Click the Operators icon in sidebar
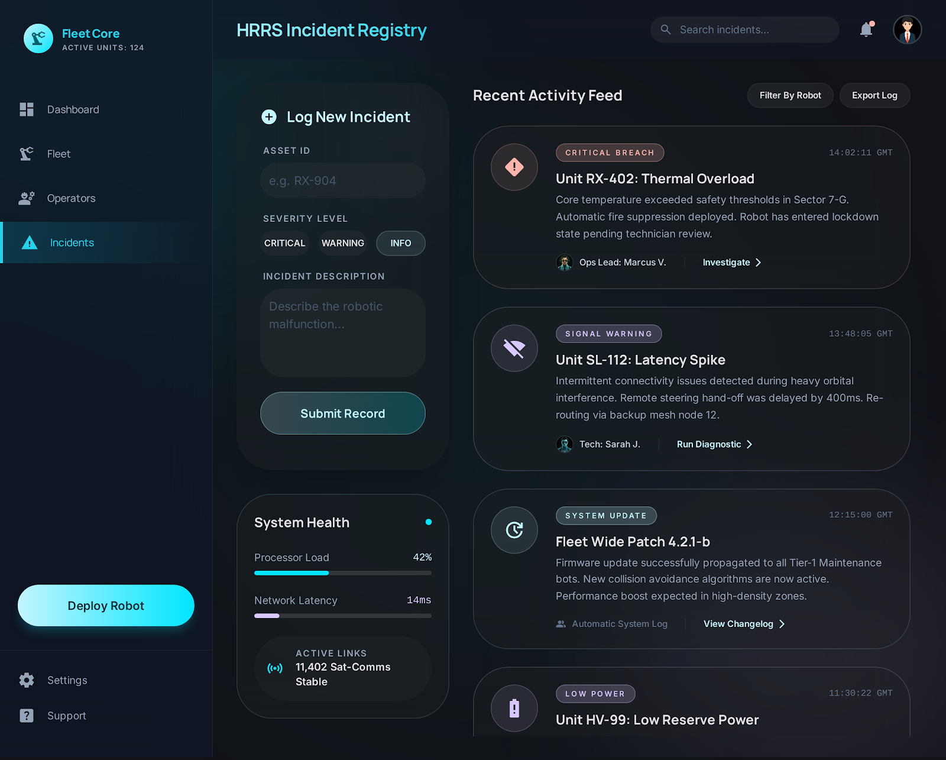The image size is (946, 760). [x=27, y=198]
